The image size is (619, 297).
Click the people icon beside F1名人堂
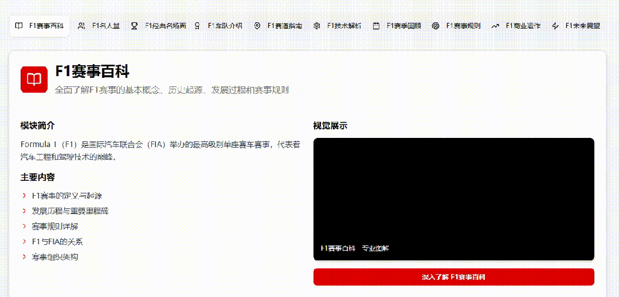81,26
